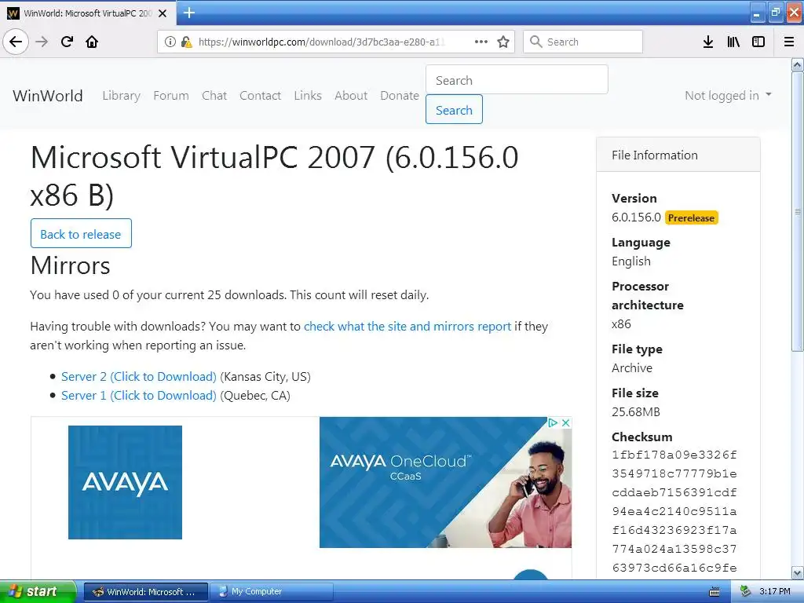Open the WinWorld home link
The width and height of the screenshot is (804, 603).
tap(48, 95)
